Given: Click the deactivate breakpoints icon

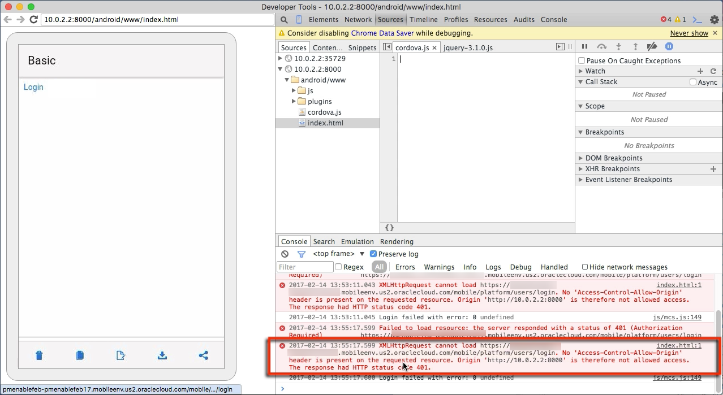Looking at the screenshot, I should pos(652,47).
